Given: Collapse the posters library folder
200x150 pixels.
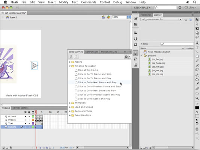Looking at the screenshot, I should coord(141,56).
